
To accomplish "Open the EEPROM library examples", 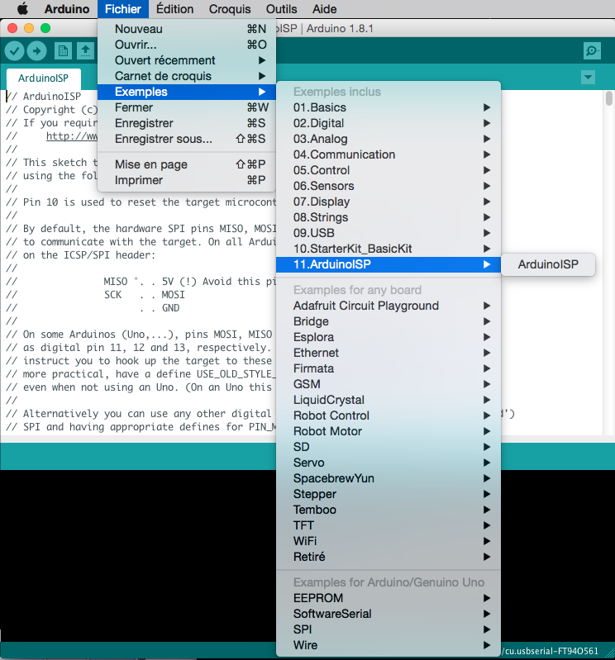I will 389,598.
